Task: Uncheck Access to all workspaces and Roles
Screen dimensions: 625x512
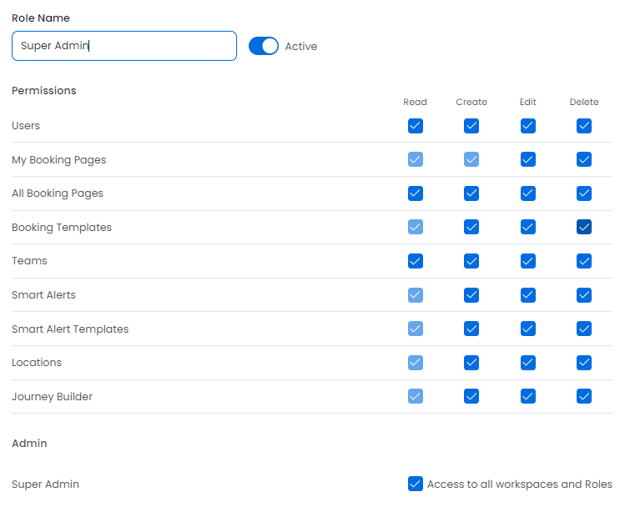Action: point(416,484)
